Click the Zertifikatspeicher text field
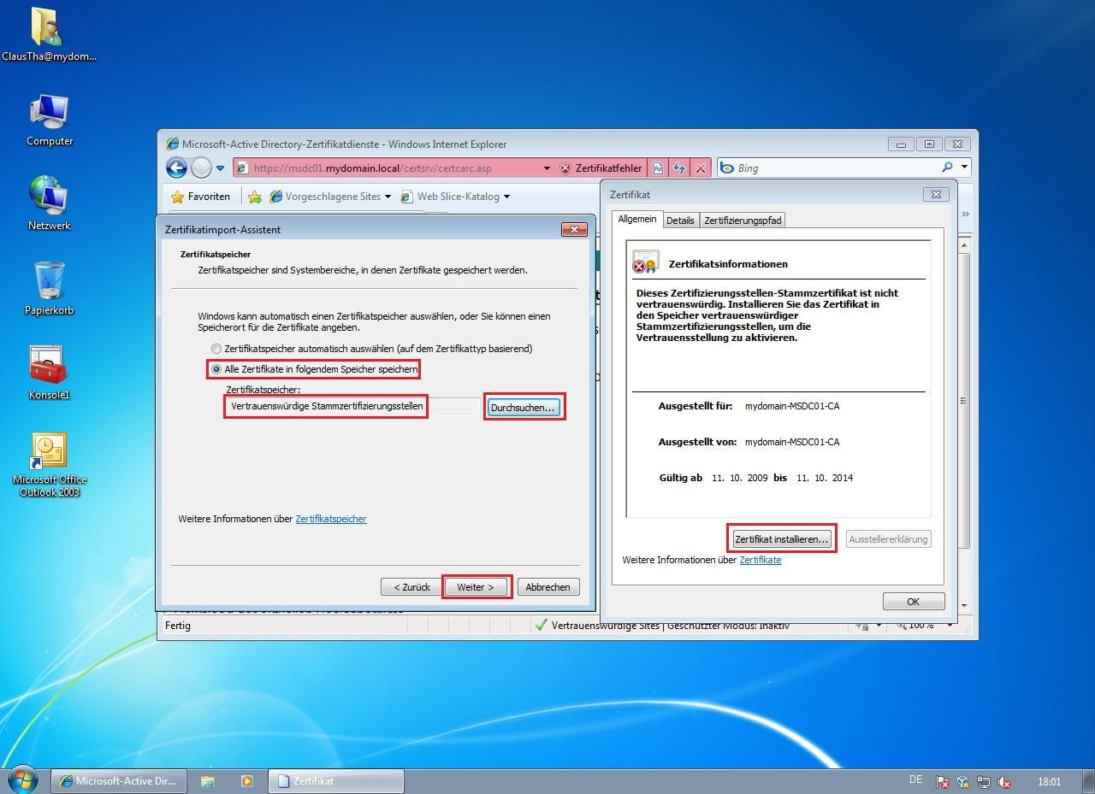1095x794 pixels. coord(352,407)
